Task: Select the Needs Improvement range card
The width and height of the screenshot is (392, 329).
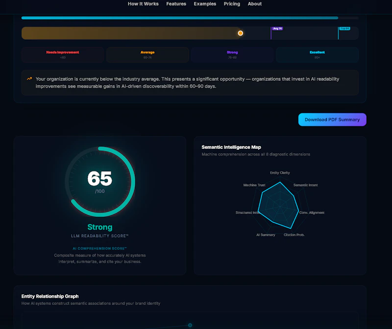Action: click(63, 55)
